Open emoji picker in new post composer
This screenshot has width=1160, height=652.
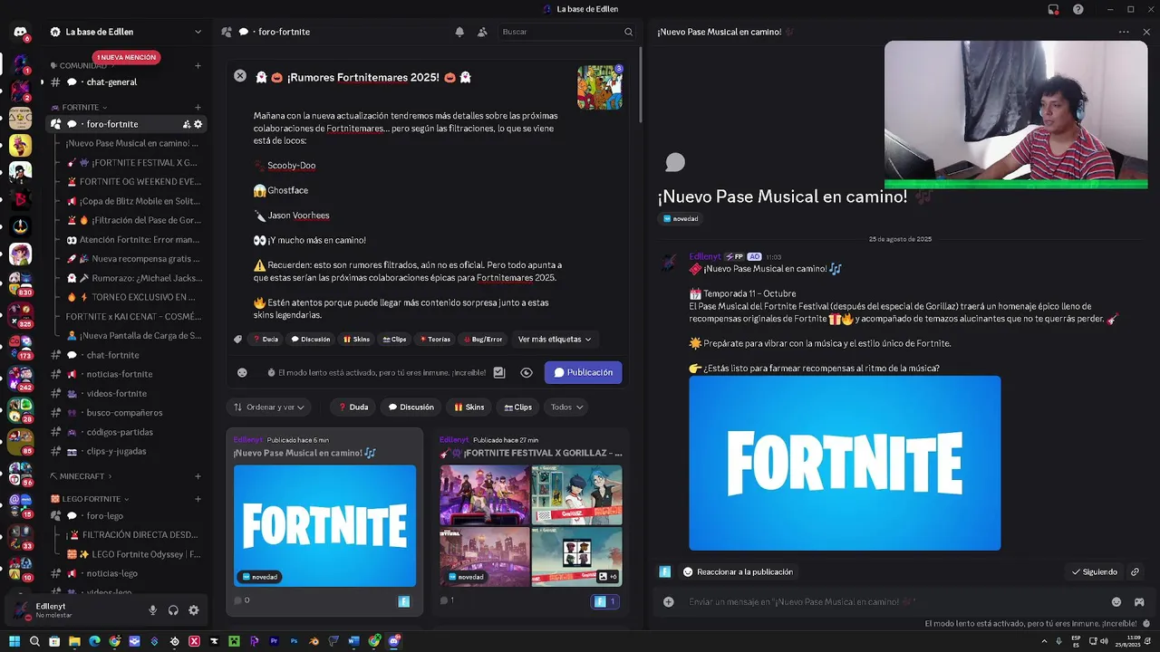[242, 372]
